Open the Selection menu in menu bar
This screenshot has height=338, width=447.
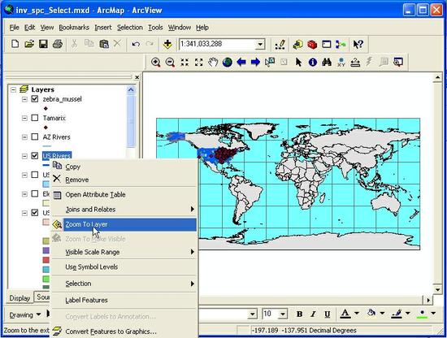[130, 28]
